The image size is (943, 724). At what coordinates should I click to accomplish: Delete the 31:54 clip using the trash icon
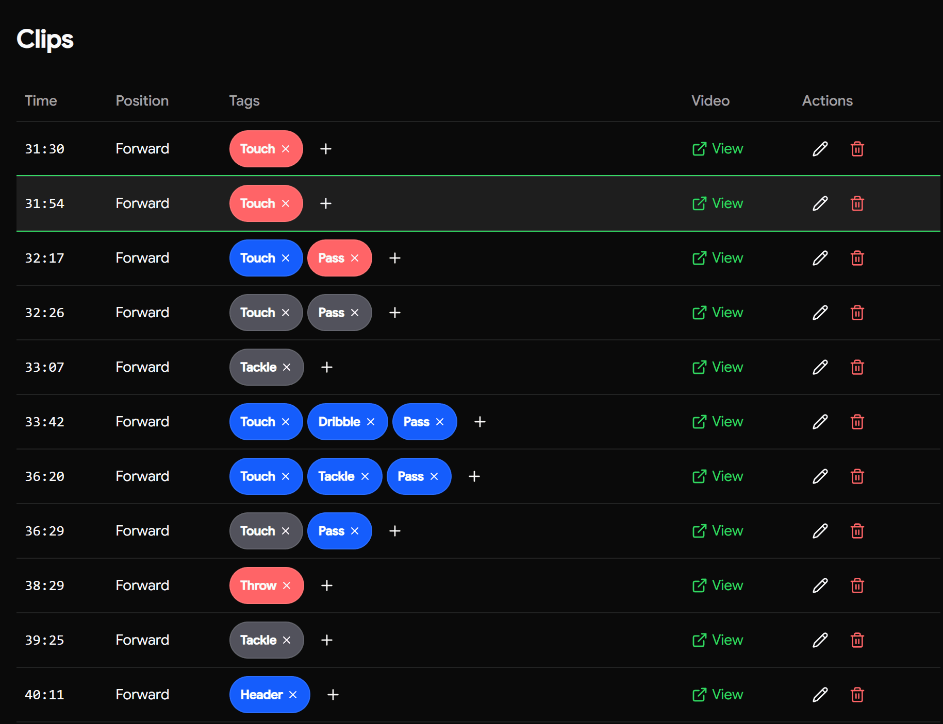[x=857, y=203]
